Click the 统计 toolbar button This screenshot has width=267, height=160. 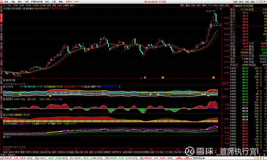coord(199,5)
